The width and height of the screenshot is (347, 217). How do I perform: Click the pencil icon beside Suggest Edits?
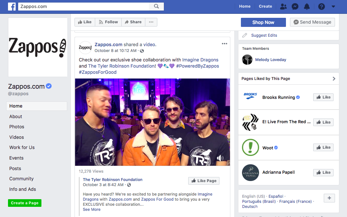click(245, 35)
